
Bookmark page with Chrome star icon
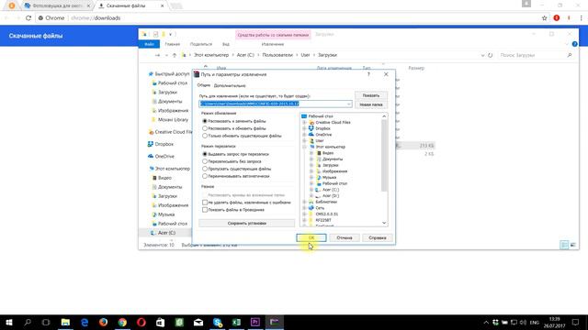545,18
